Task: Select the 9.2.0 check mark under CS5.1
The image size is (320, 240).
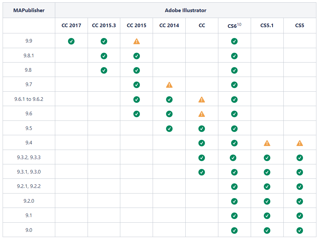Action: [267, 201]
